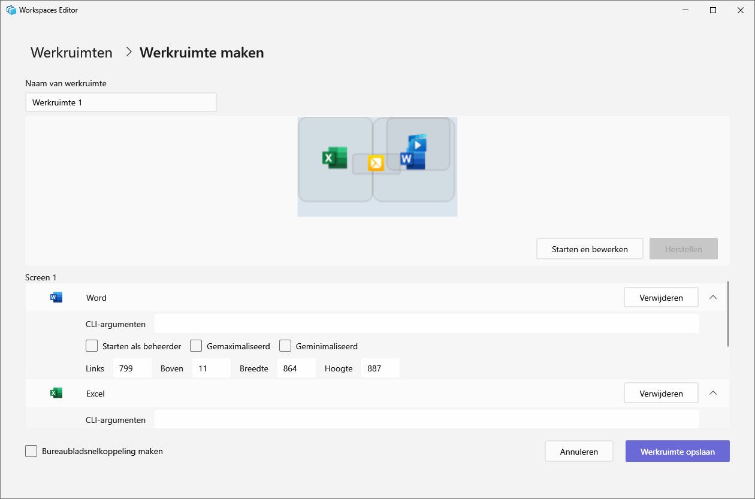
Task: Click the Word CLI-argumenten field
Action: [x=427, y=323]
